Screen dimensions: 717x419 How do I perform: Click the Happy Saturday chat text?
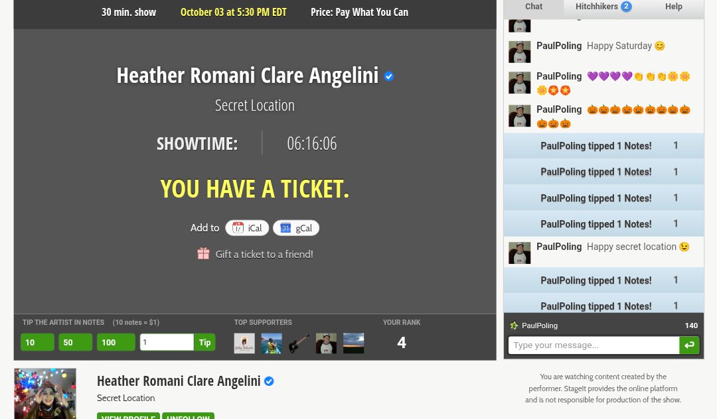pos(619,46)
